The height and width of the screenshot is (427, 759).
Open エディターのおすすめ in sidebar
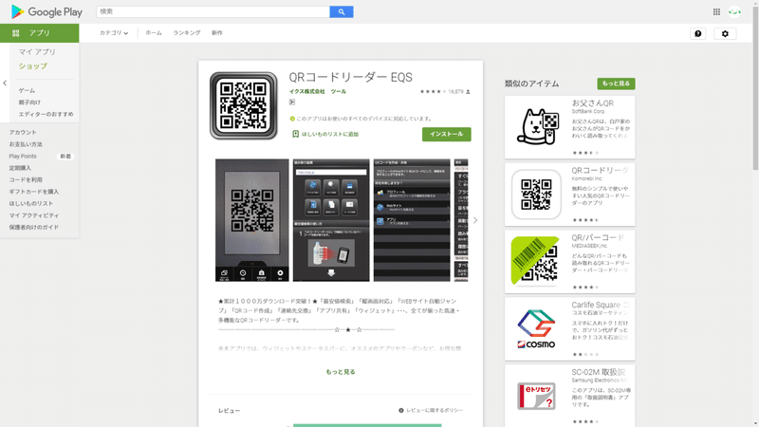point(46,114)
